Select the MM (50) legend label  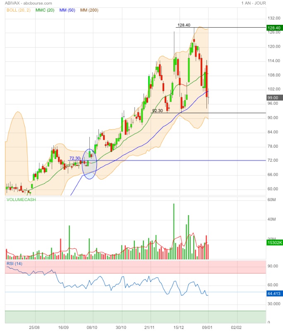click(x=67, y=10)
